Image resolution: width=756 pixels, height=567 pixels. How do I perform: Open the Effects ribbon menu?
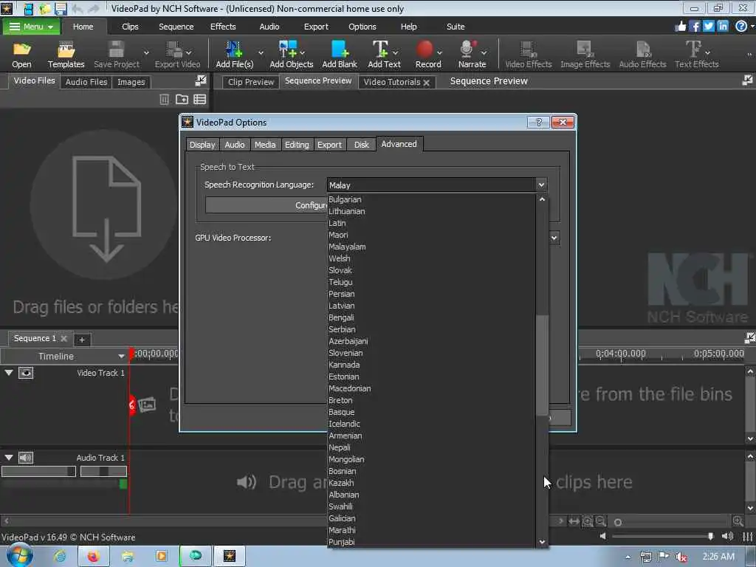223,27
